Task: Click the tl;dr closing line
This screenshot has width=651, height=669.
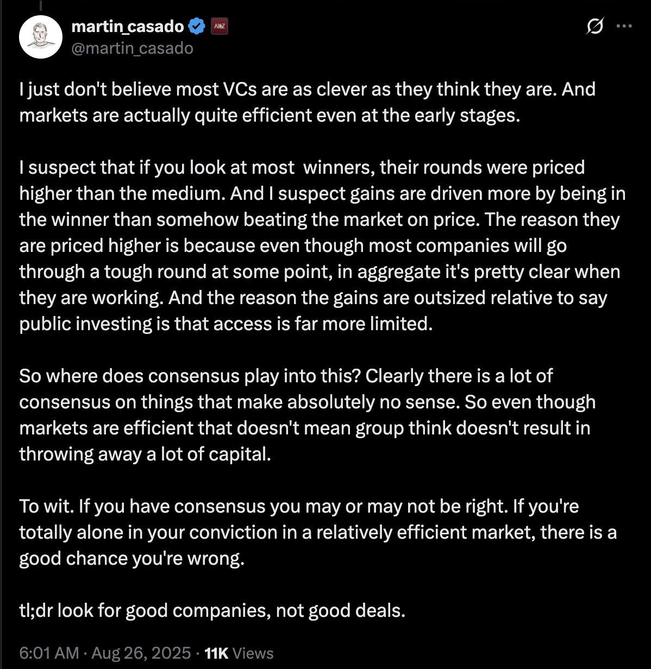Action: (212, 610)
